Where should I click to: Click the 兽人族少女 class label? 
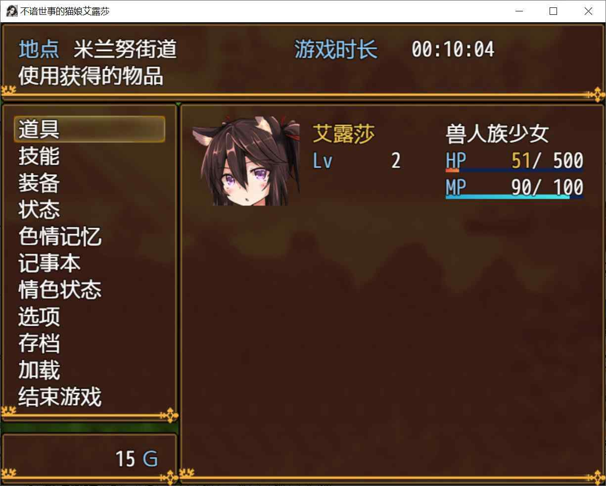coord(497,134)
